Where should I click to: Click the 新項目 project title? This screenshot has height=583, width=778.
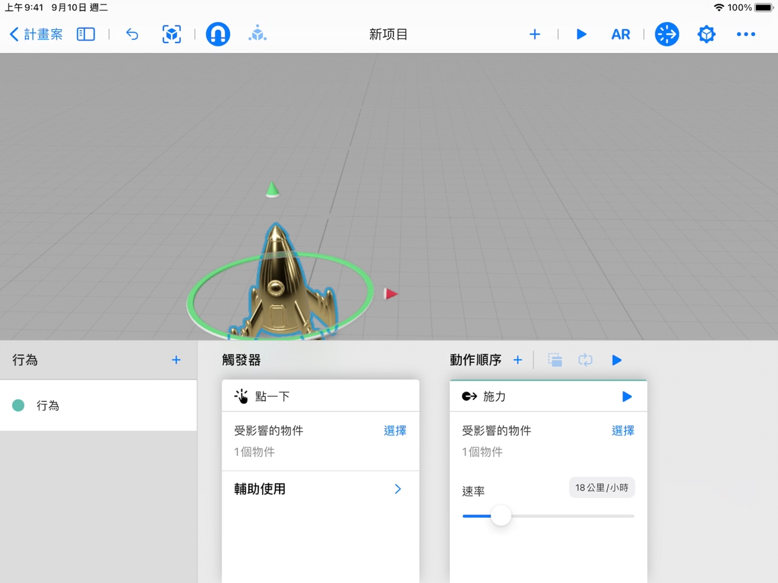tap(388, 34)
